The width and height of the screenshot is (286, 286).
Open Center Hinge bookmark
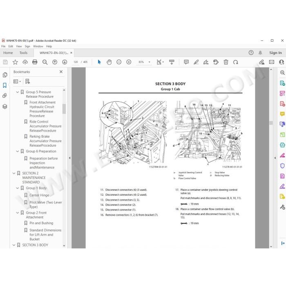[39, 195]
